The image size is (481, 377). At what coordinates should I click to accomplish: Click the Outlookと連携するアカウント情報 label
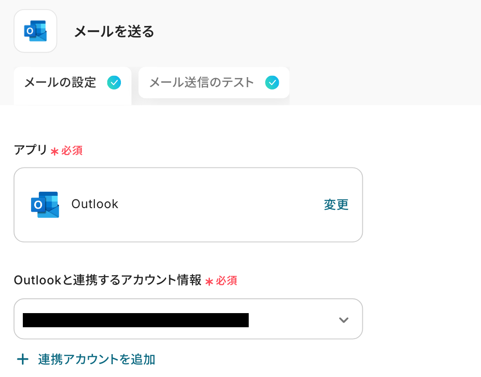click(108, 280)
